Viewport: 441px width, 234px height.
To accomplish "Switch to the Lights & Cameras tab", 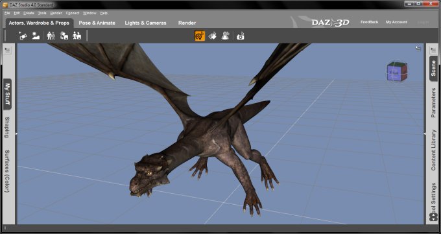I will [146, 23].
